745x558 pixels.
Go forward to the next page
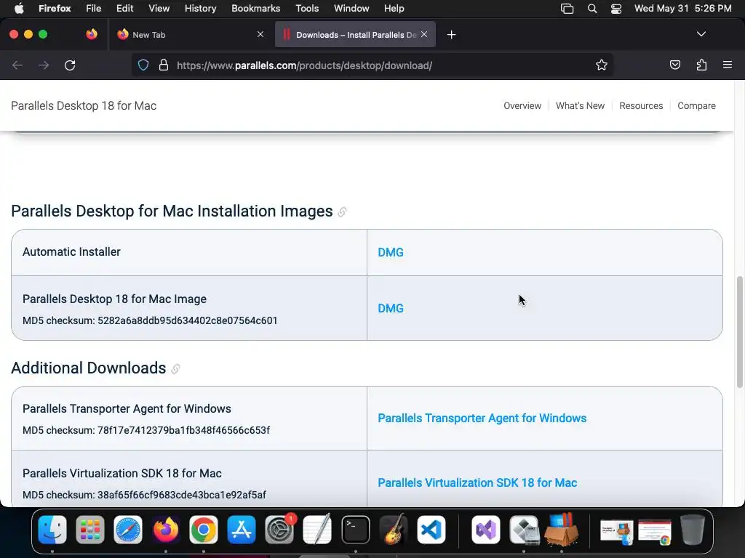tap(44, 65)
